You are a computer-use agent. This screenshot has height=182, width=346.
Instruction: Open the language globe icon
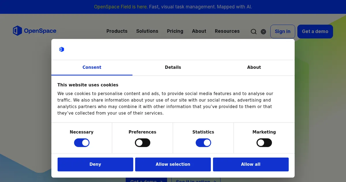(263, 31)
